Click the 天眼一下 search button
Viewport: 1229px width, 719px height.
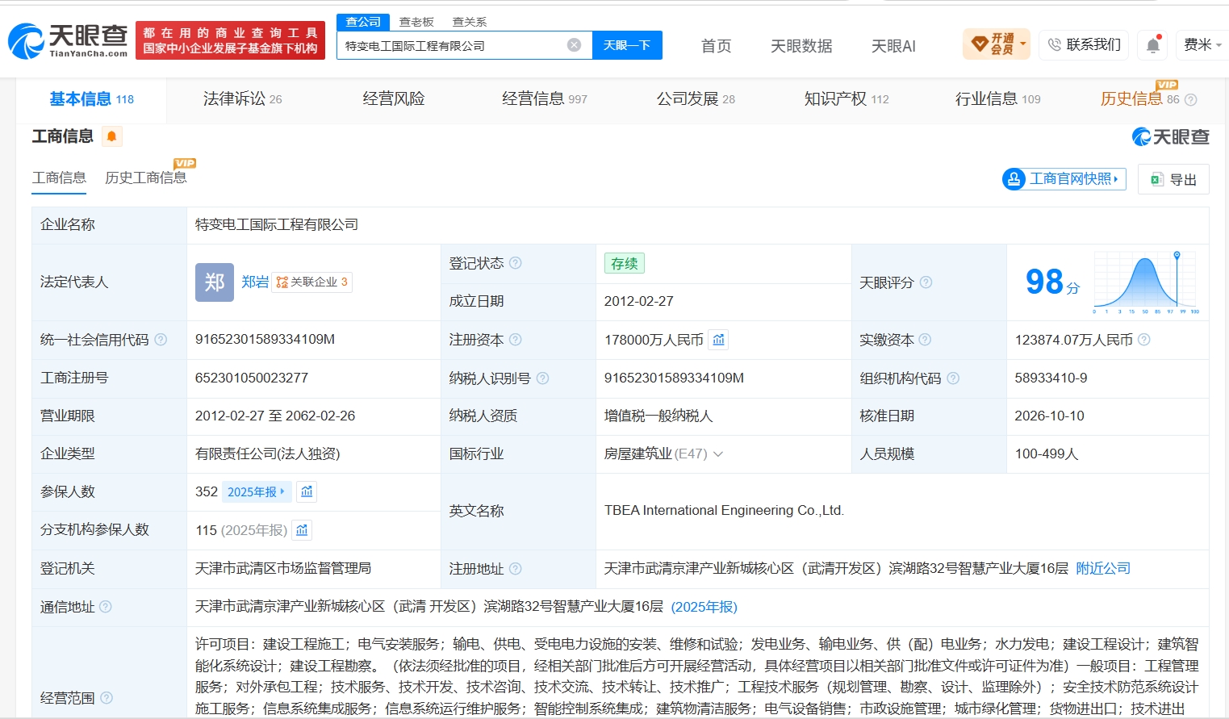click(x=627, y=45)
